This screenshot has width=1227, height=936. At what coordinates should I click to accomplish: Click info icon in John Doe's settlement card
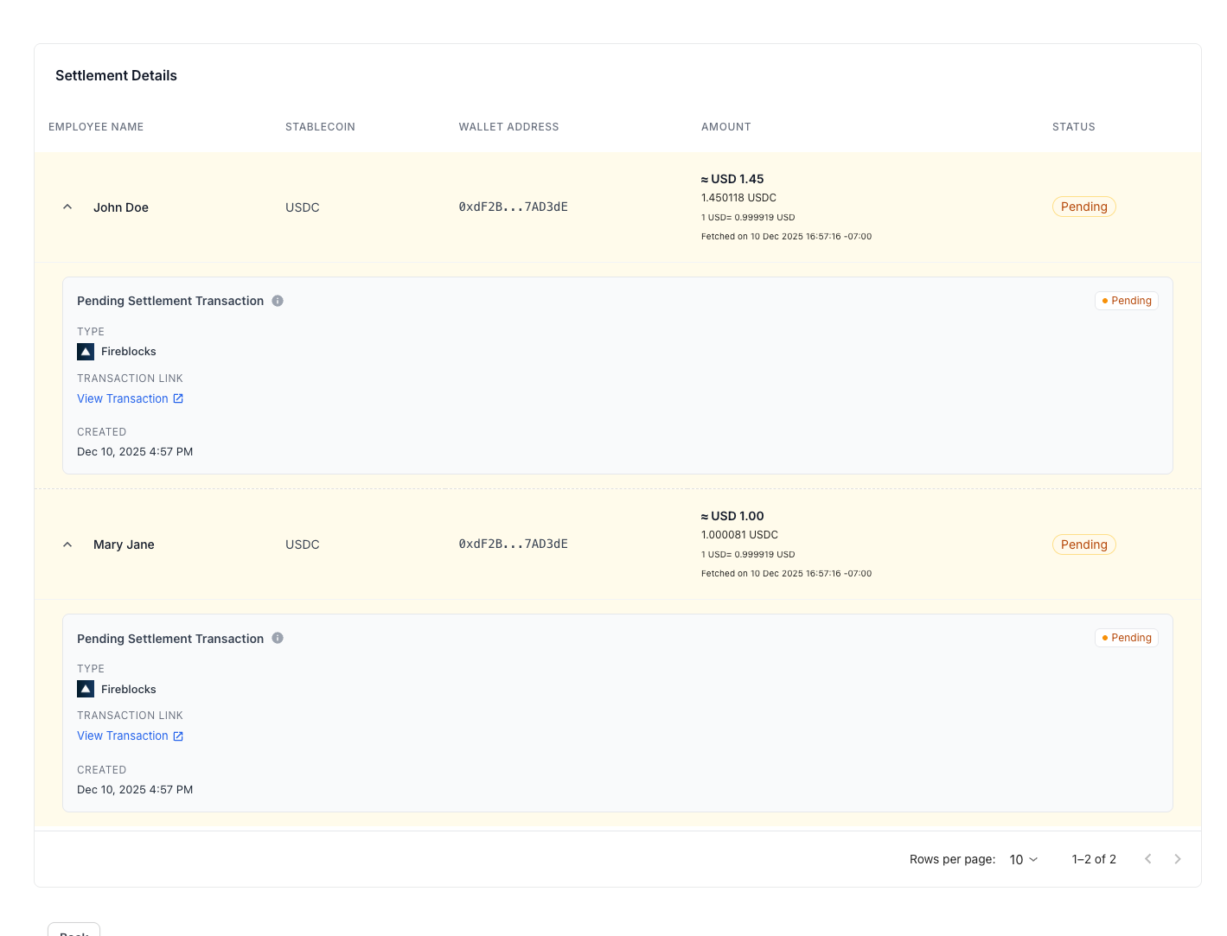[278, 301]
